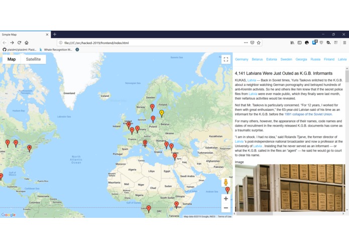Click the article's horizontal scrollbar thumb
Image resolution: width=349 pixels, height=248 pixels.
point(255,213)
